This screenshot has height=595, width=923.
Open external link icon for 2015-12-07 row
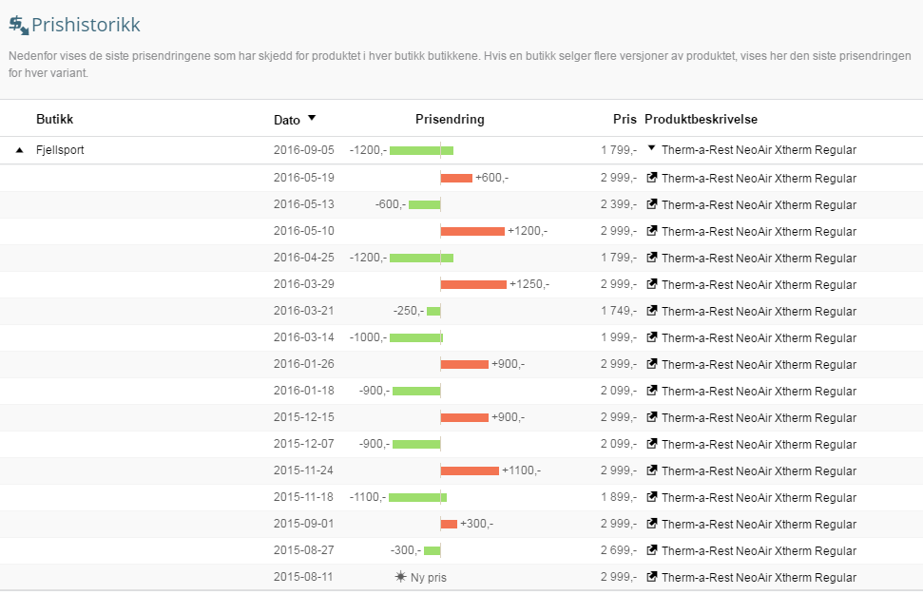click(652, 444)
